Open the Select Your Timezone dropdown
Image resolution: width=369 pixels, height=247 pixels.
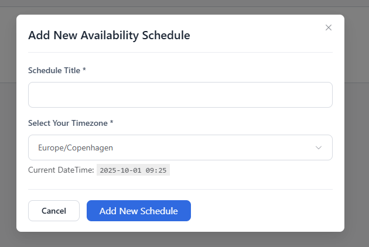pos(180,147)
